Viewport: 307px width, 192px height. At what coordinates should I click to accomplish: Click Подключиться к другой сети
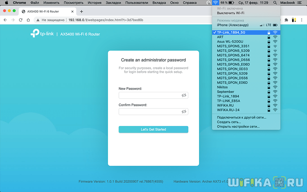click(x=241, y=117)
